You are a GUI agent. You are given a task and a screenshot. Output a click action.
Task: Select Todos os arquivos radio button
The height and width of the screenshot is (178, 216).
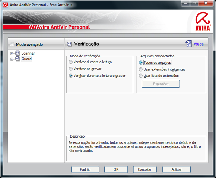[x=140, y=63]
